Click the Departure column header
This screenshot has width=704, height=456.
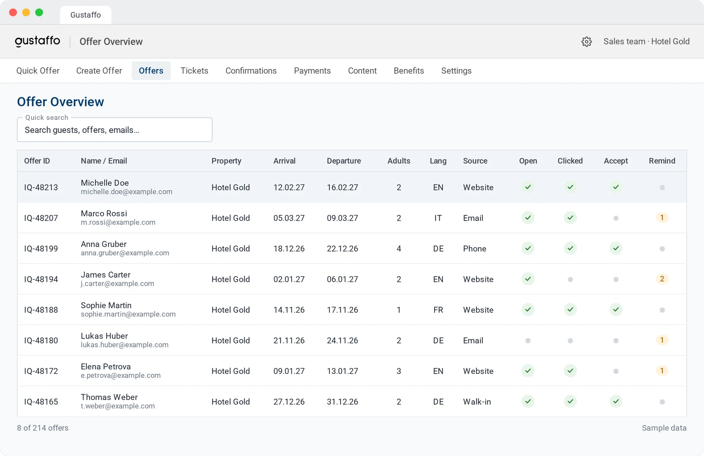pyautogui.click(x=344, y=161)
